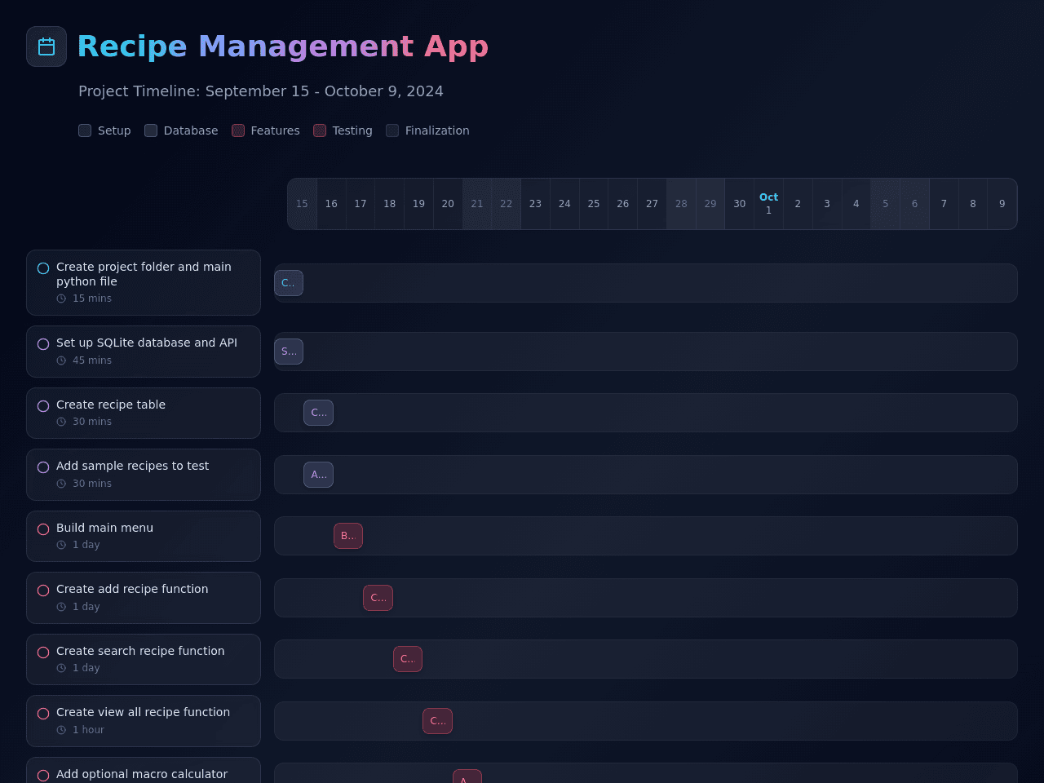Viewport: 1044px width, 783px height.
Task: Toggle the Features legend swatch
Action: [238, 130]
